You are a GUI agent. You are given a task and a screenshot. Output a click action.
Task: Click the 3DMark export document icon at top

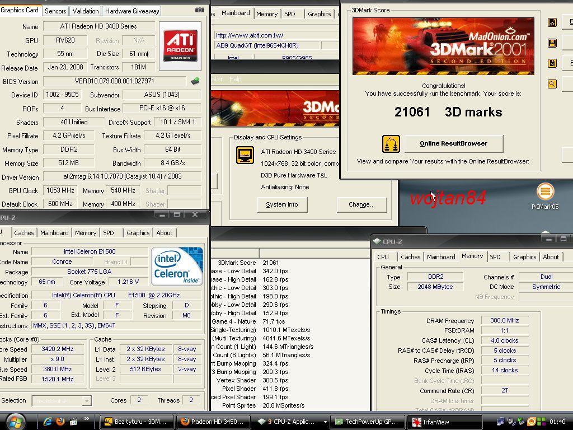click(x=552, y=22)
